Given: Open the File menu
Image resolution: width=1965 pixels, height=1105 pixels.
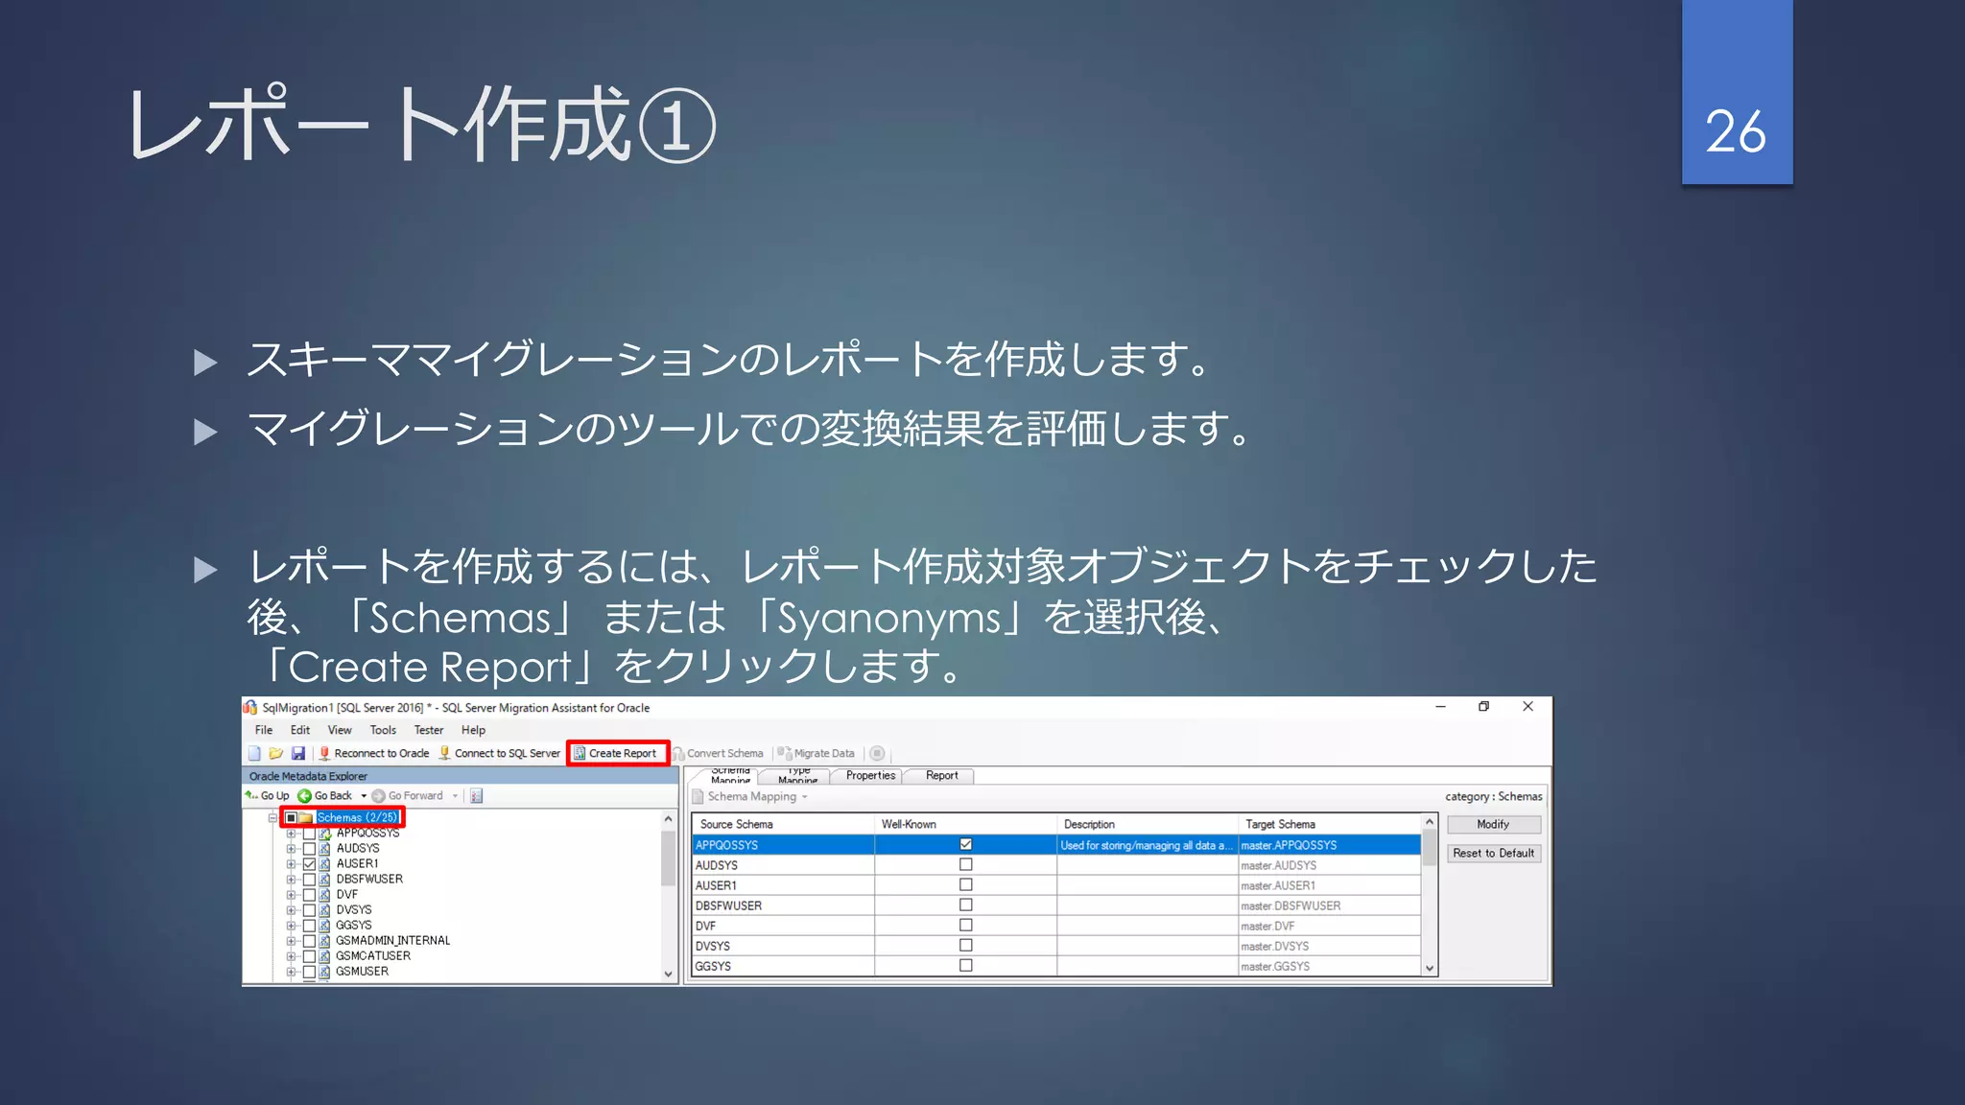Looking at the screenshot, I should [263, 730].
